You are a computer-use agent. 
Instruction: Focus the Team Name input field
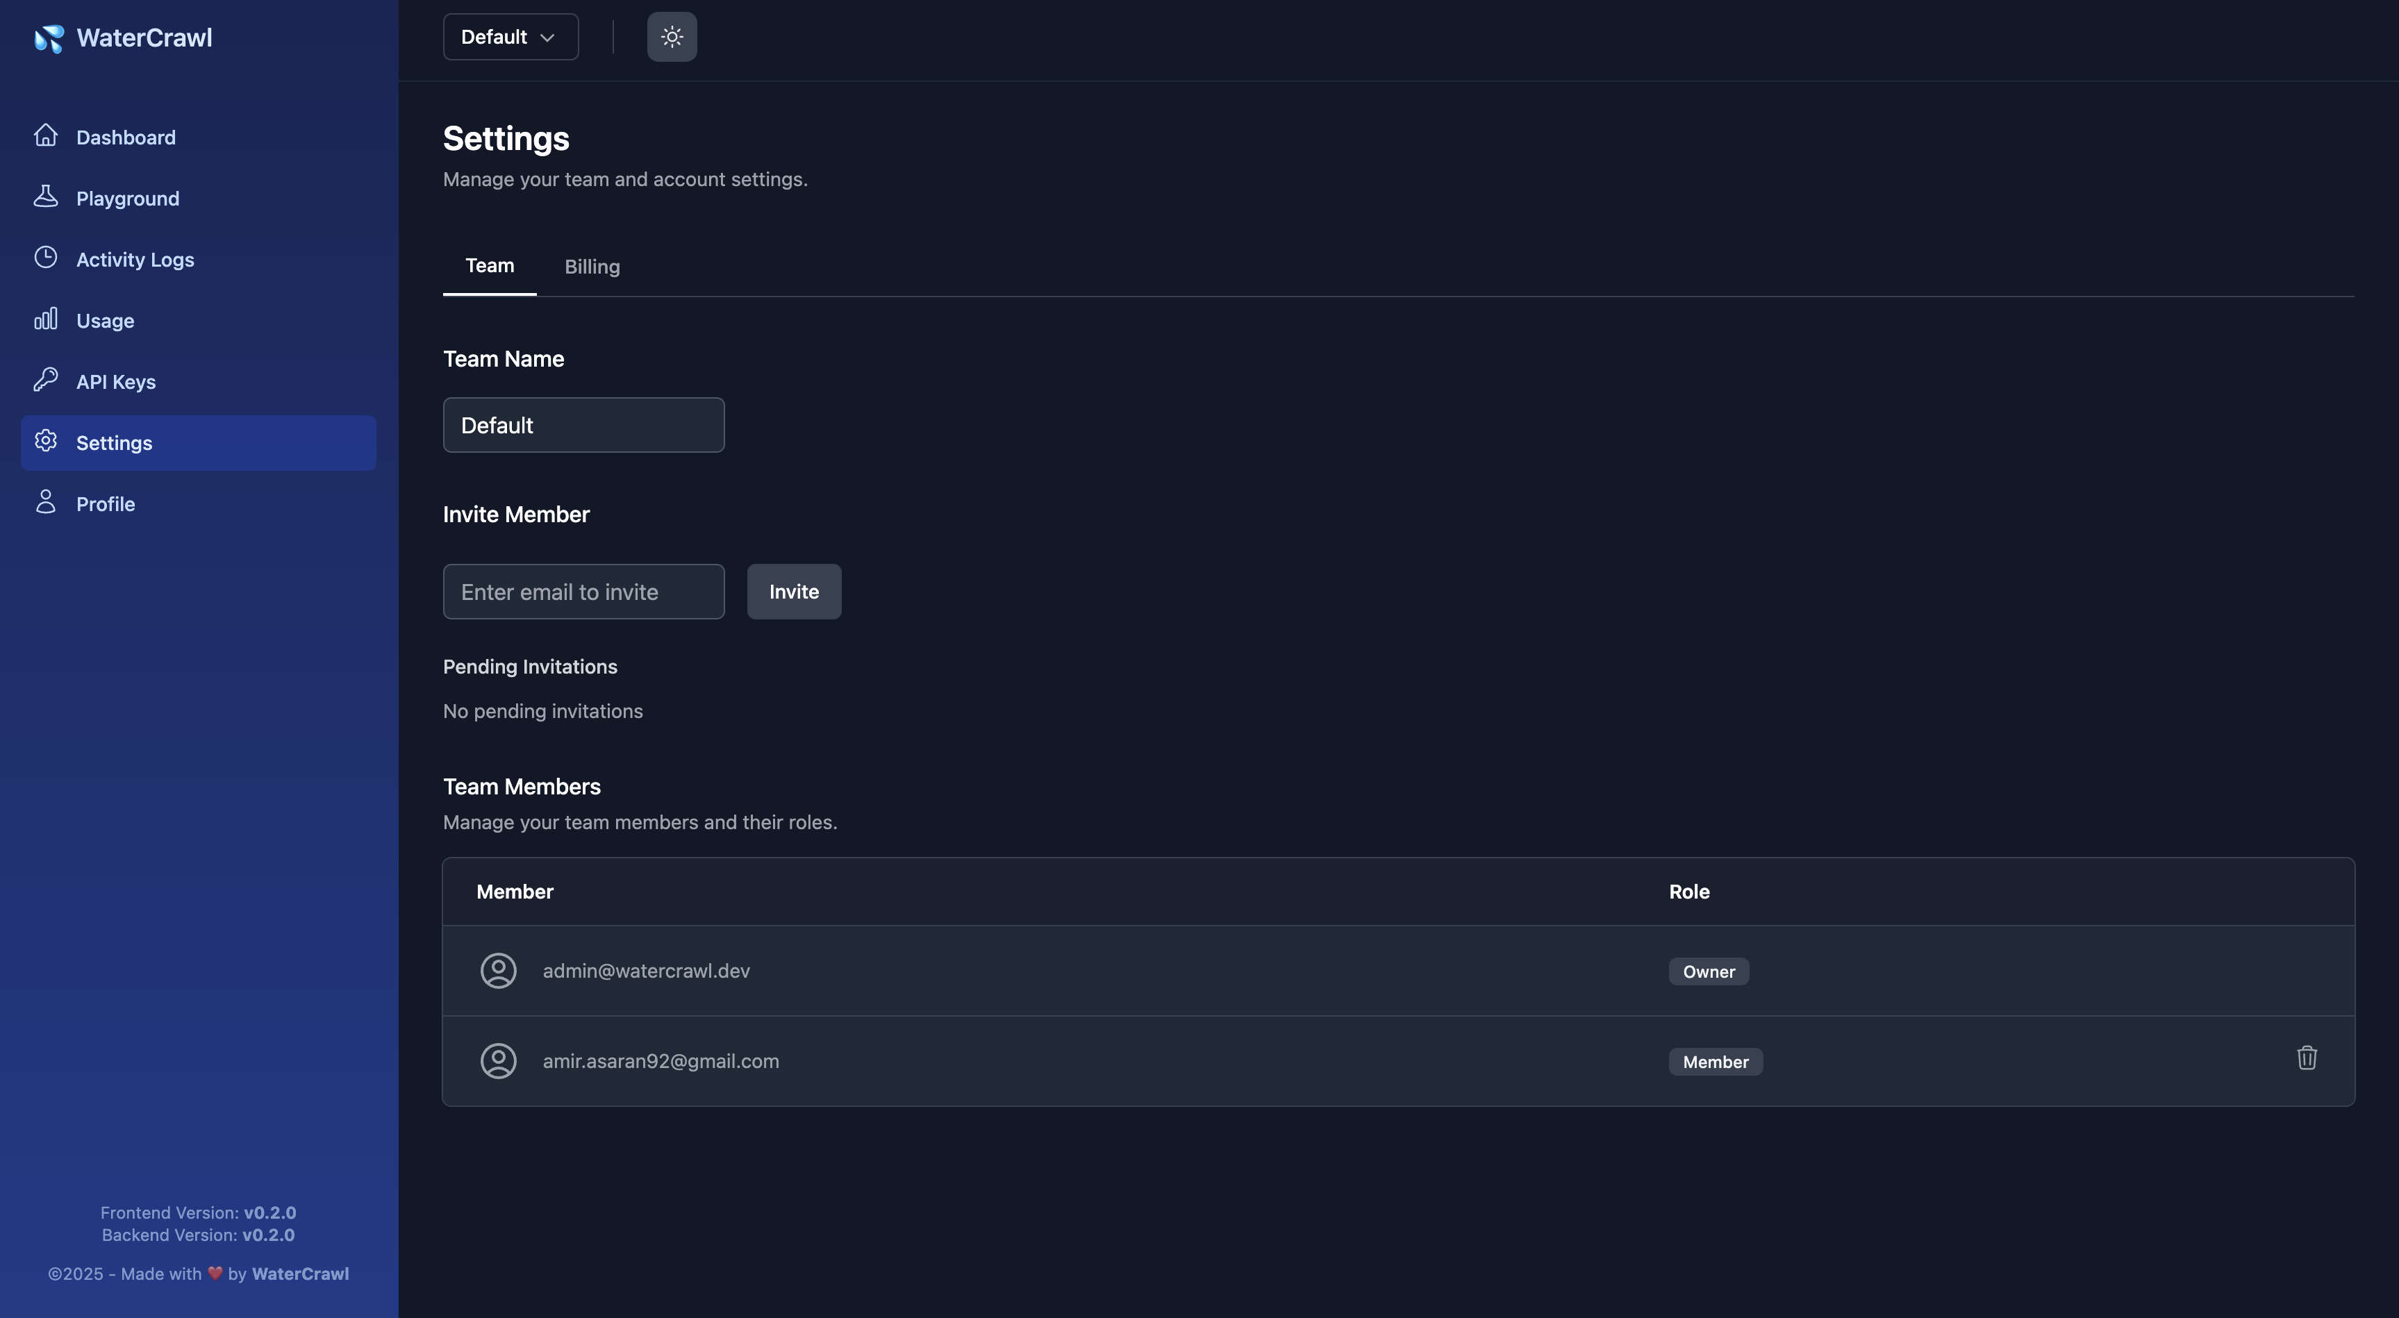(x=583, y=426)
